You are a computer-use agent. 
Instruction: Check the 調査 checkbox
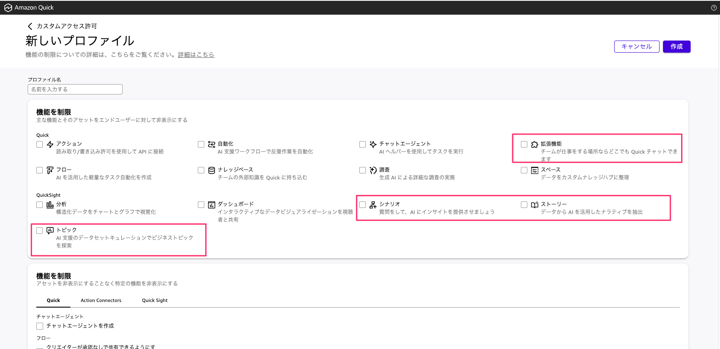[x=362, y=170]
